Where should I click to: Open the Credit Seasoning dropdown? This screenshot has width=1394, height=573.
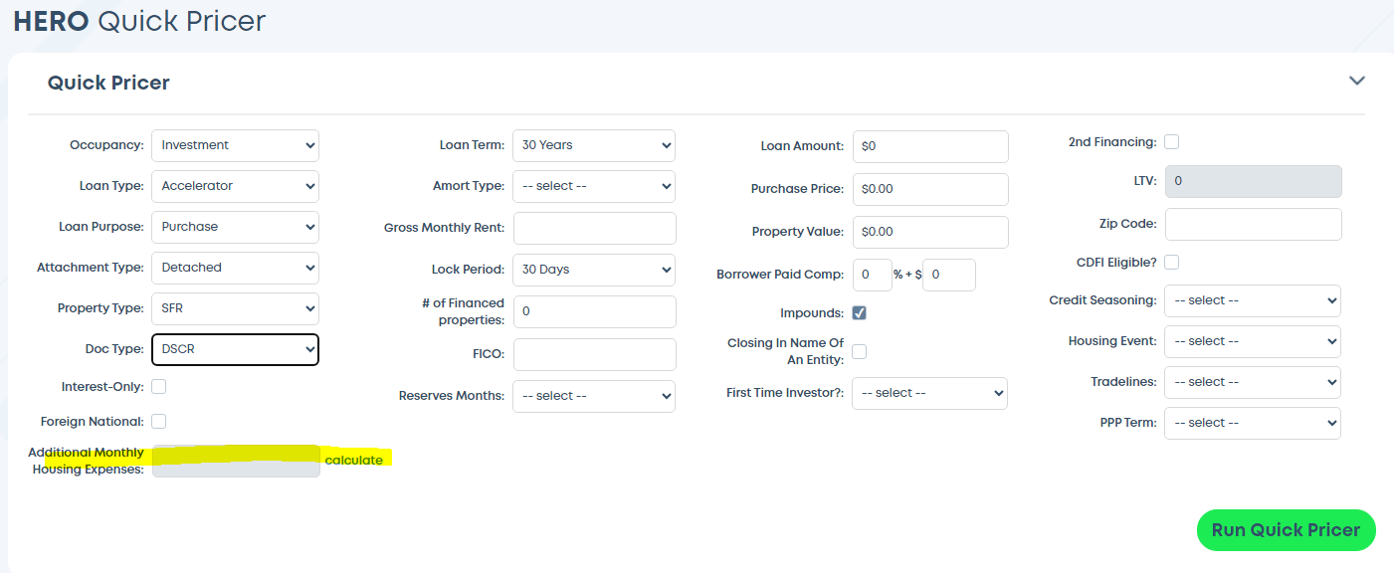[x=1254, y=300]
